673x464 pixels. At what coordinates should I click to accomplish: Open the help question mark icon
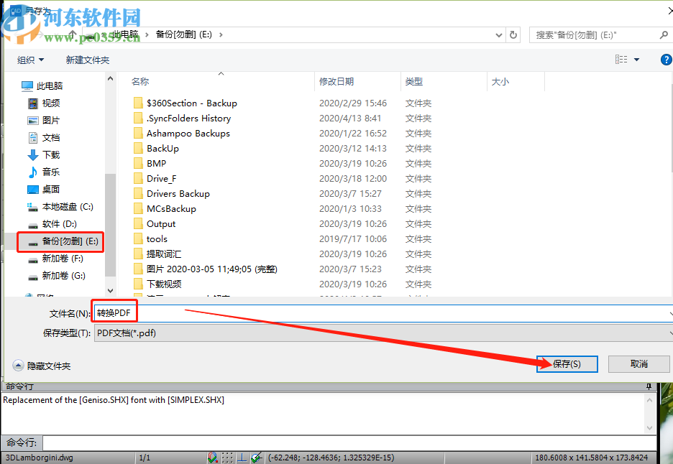pos(666,60)
